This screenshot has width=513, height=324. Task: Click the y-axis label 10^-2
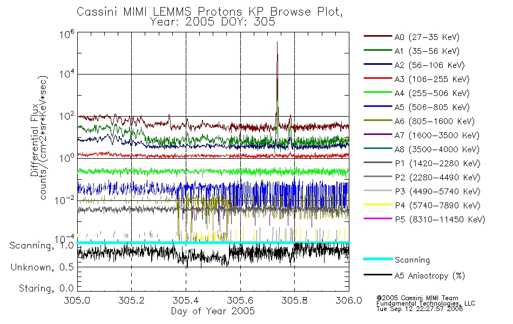65,200
